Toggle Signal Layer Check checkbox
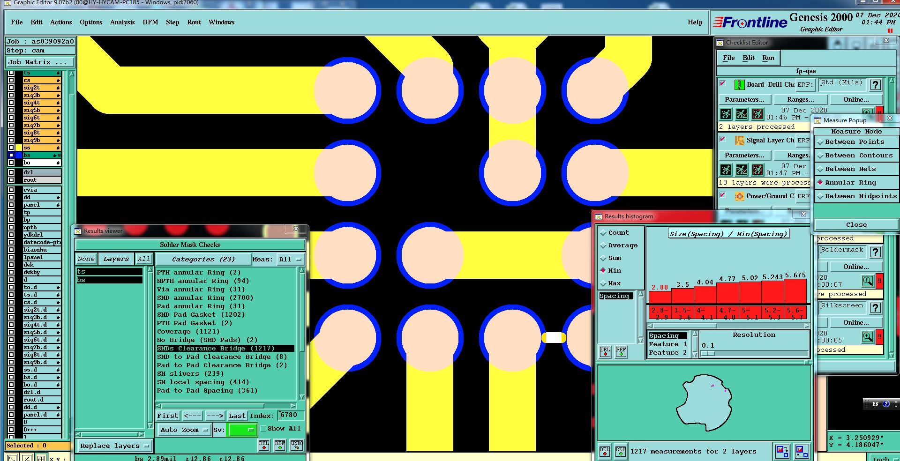 (723, 140)
